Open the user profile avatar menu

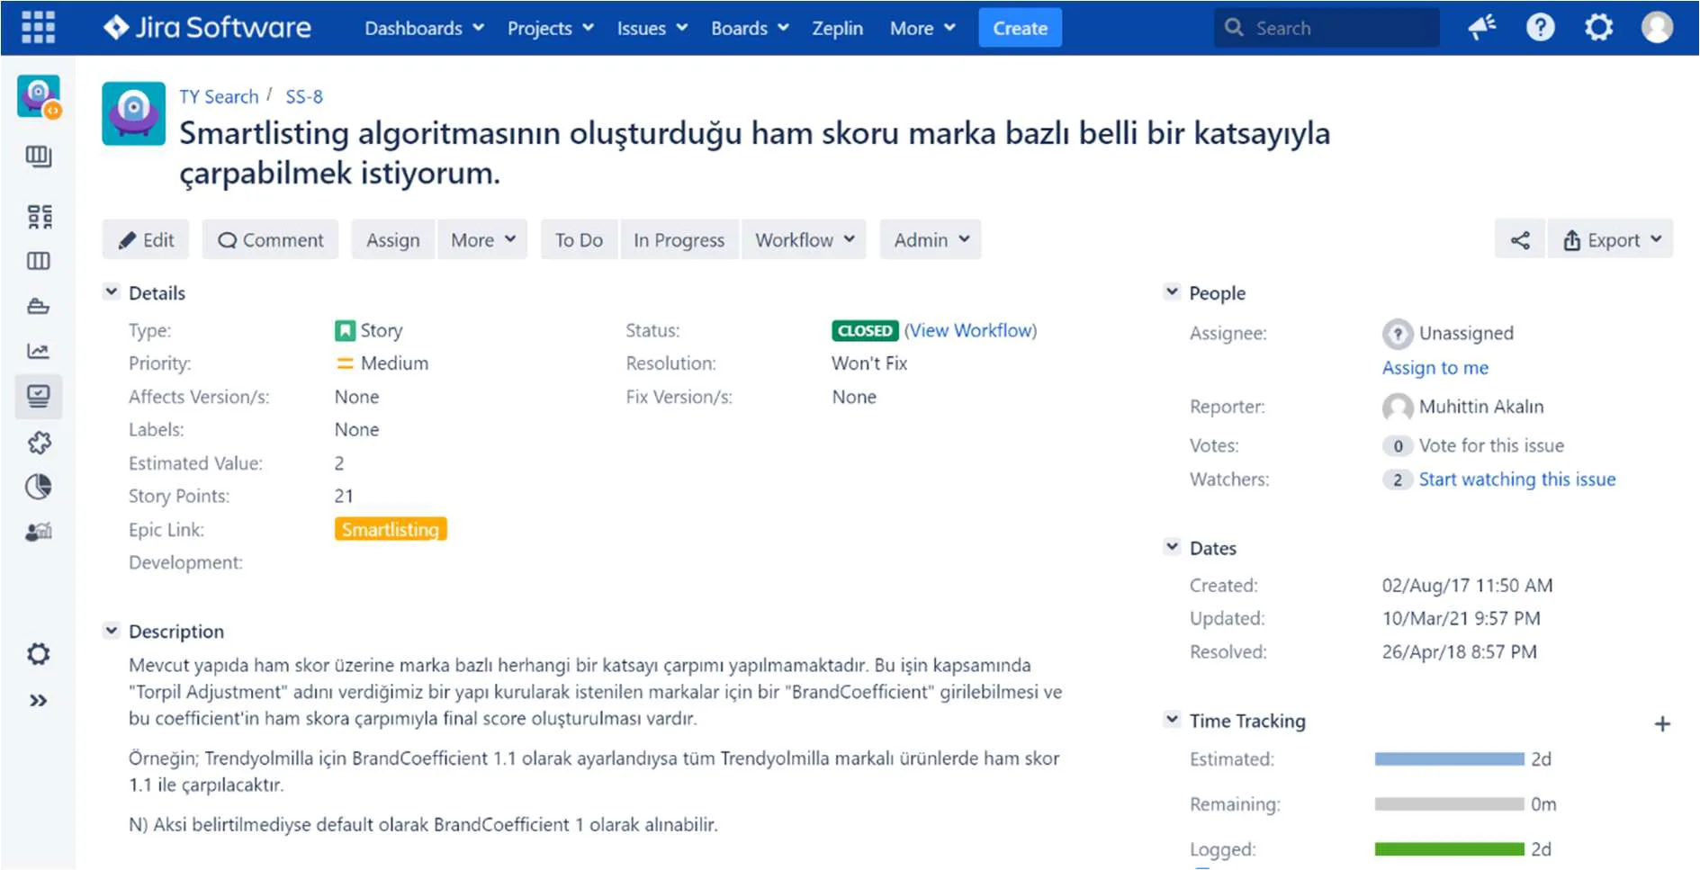point(1657,28)
